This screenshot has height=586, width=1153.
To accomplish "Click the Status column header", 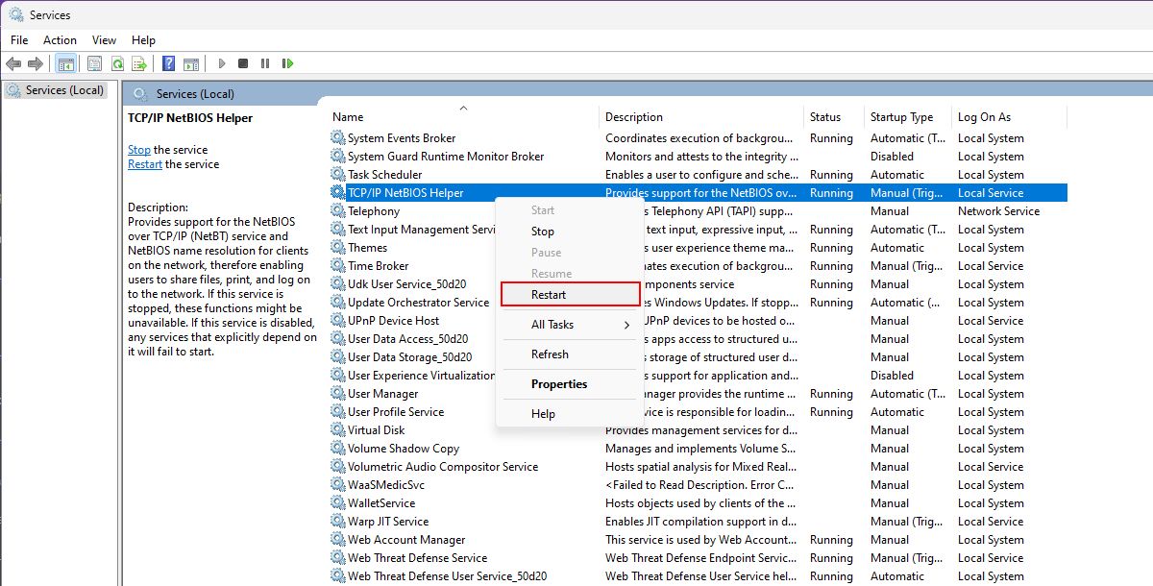I will tap(828, 116).
